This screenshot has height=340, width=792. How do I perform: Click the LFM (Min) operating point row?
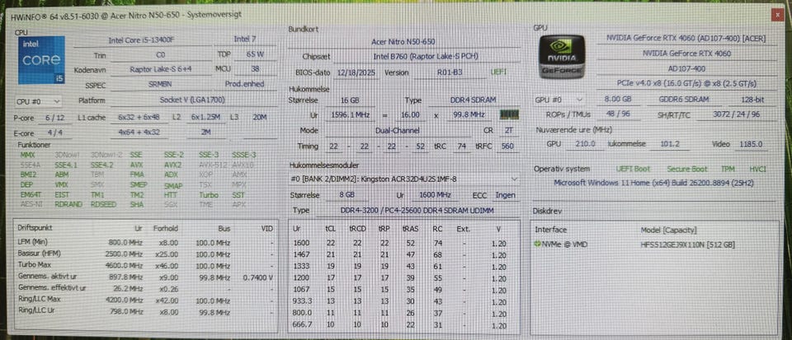[x=145, y=242]
